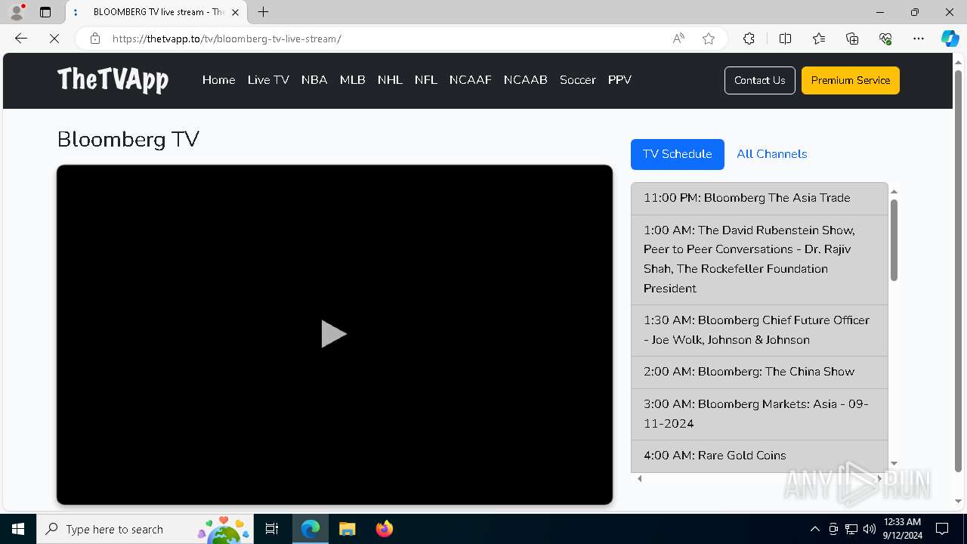Viewport: 967px width, 544px height.
Task: Toggle Split screen icon
Action: pyautogui.click(x=785, y=39)
